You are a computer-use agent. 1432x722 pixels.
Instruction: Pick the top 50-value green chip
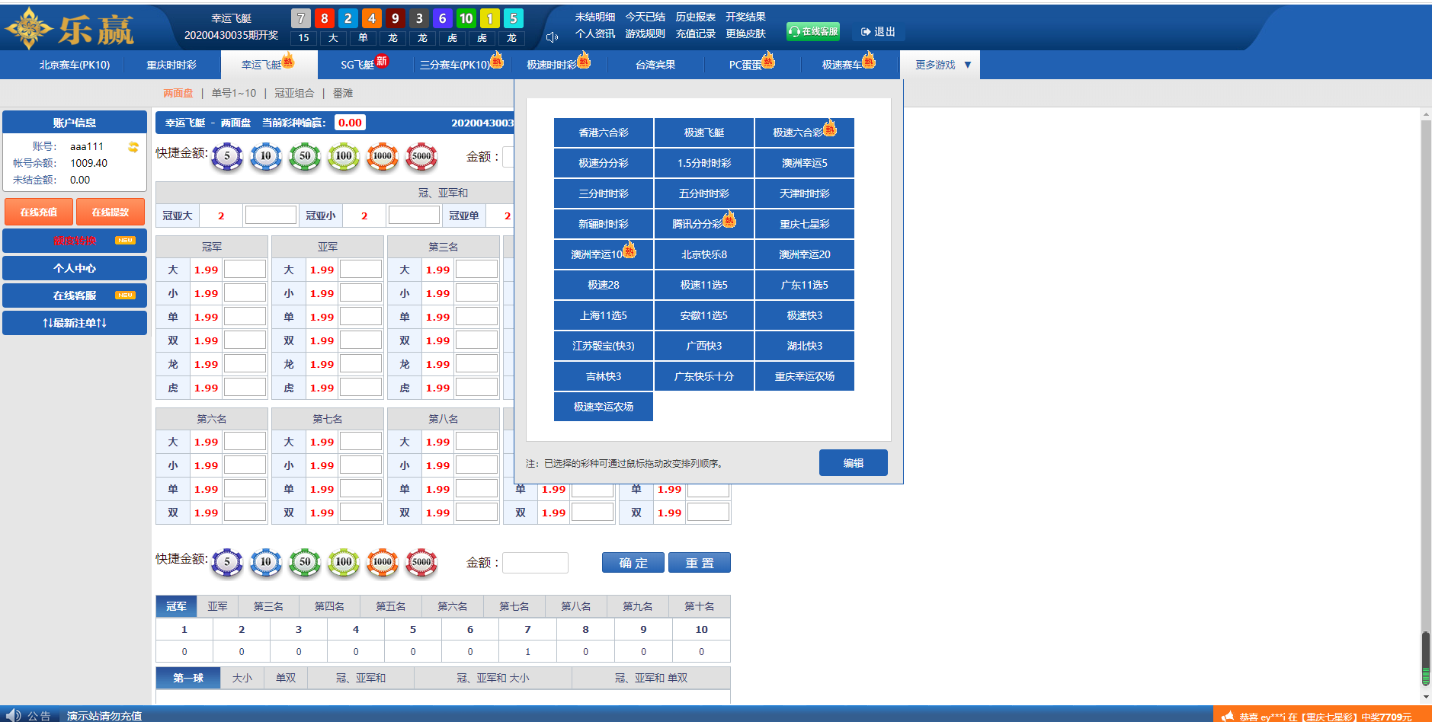click(x=305, y=156)
